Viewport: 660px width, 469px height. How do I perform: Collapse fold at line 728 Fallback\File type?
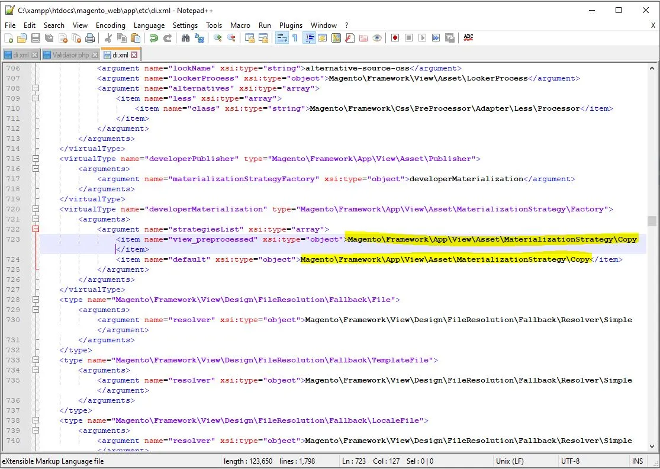pyautogui.click(x=36, y=300)
